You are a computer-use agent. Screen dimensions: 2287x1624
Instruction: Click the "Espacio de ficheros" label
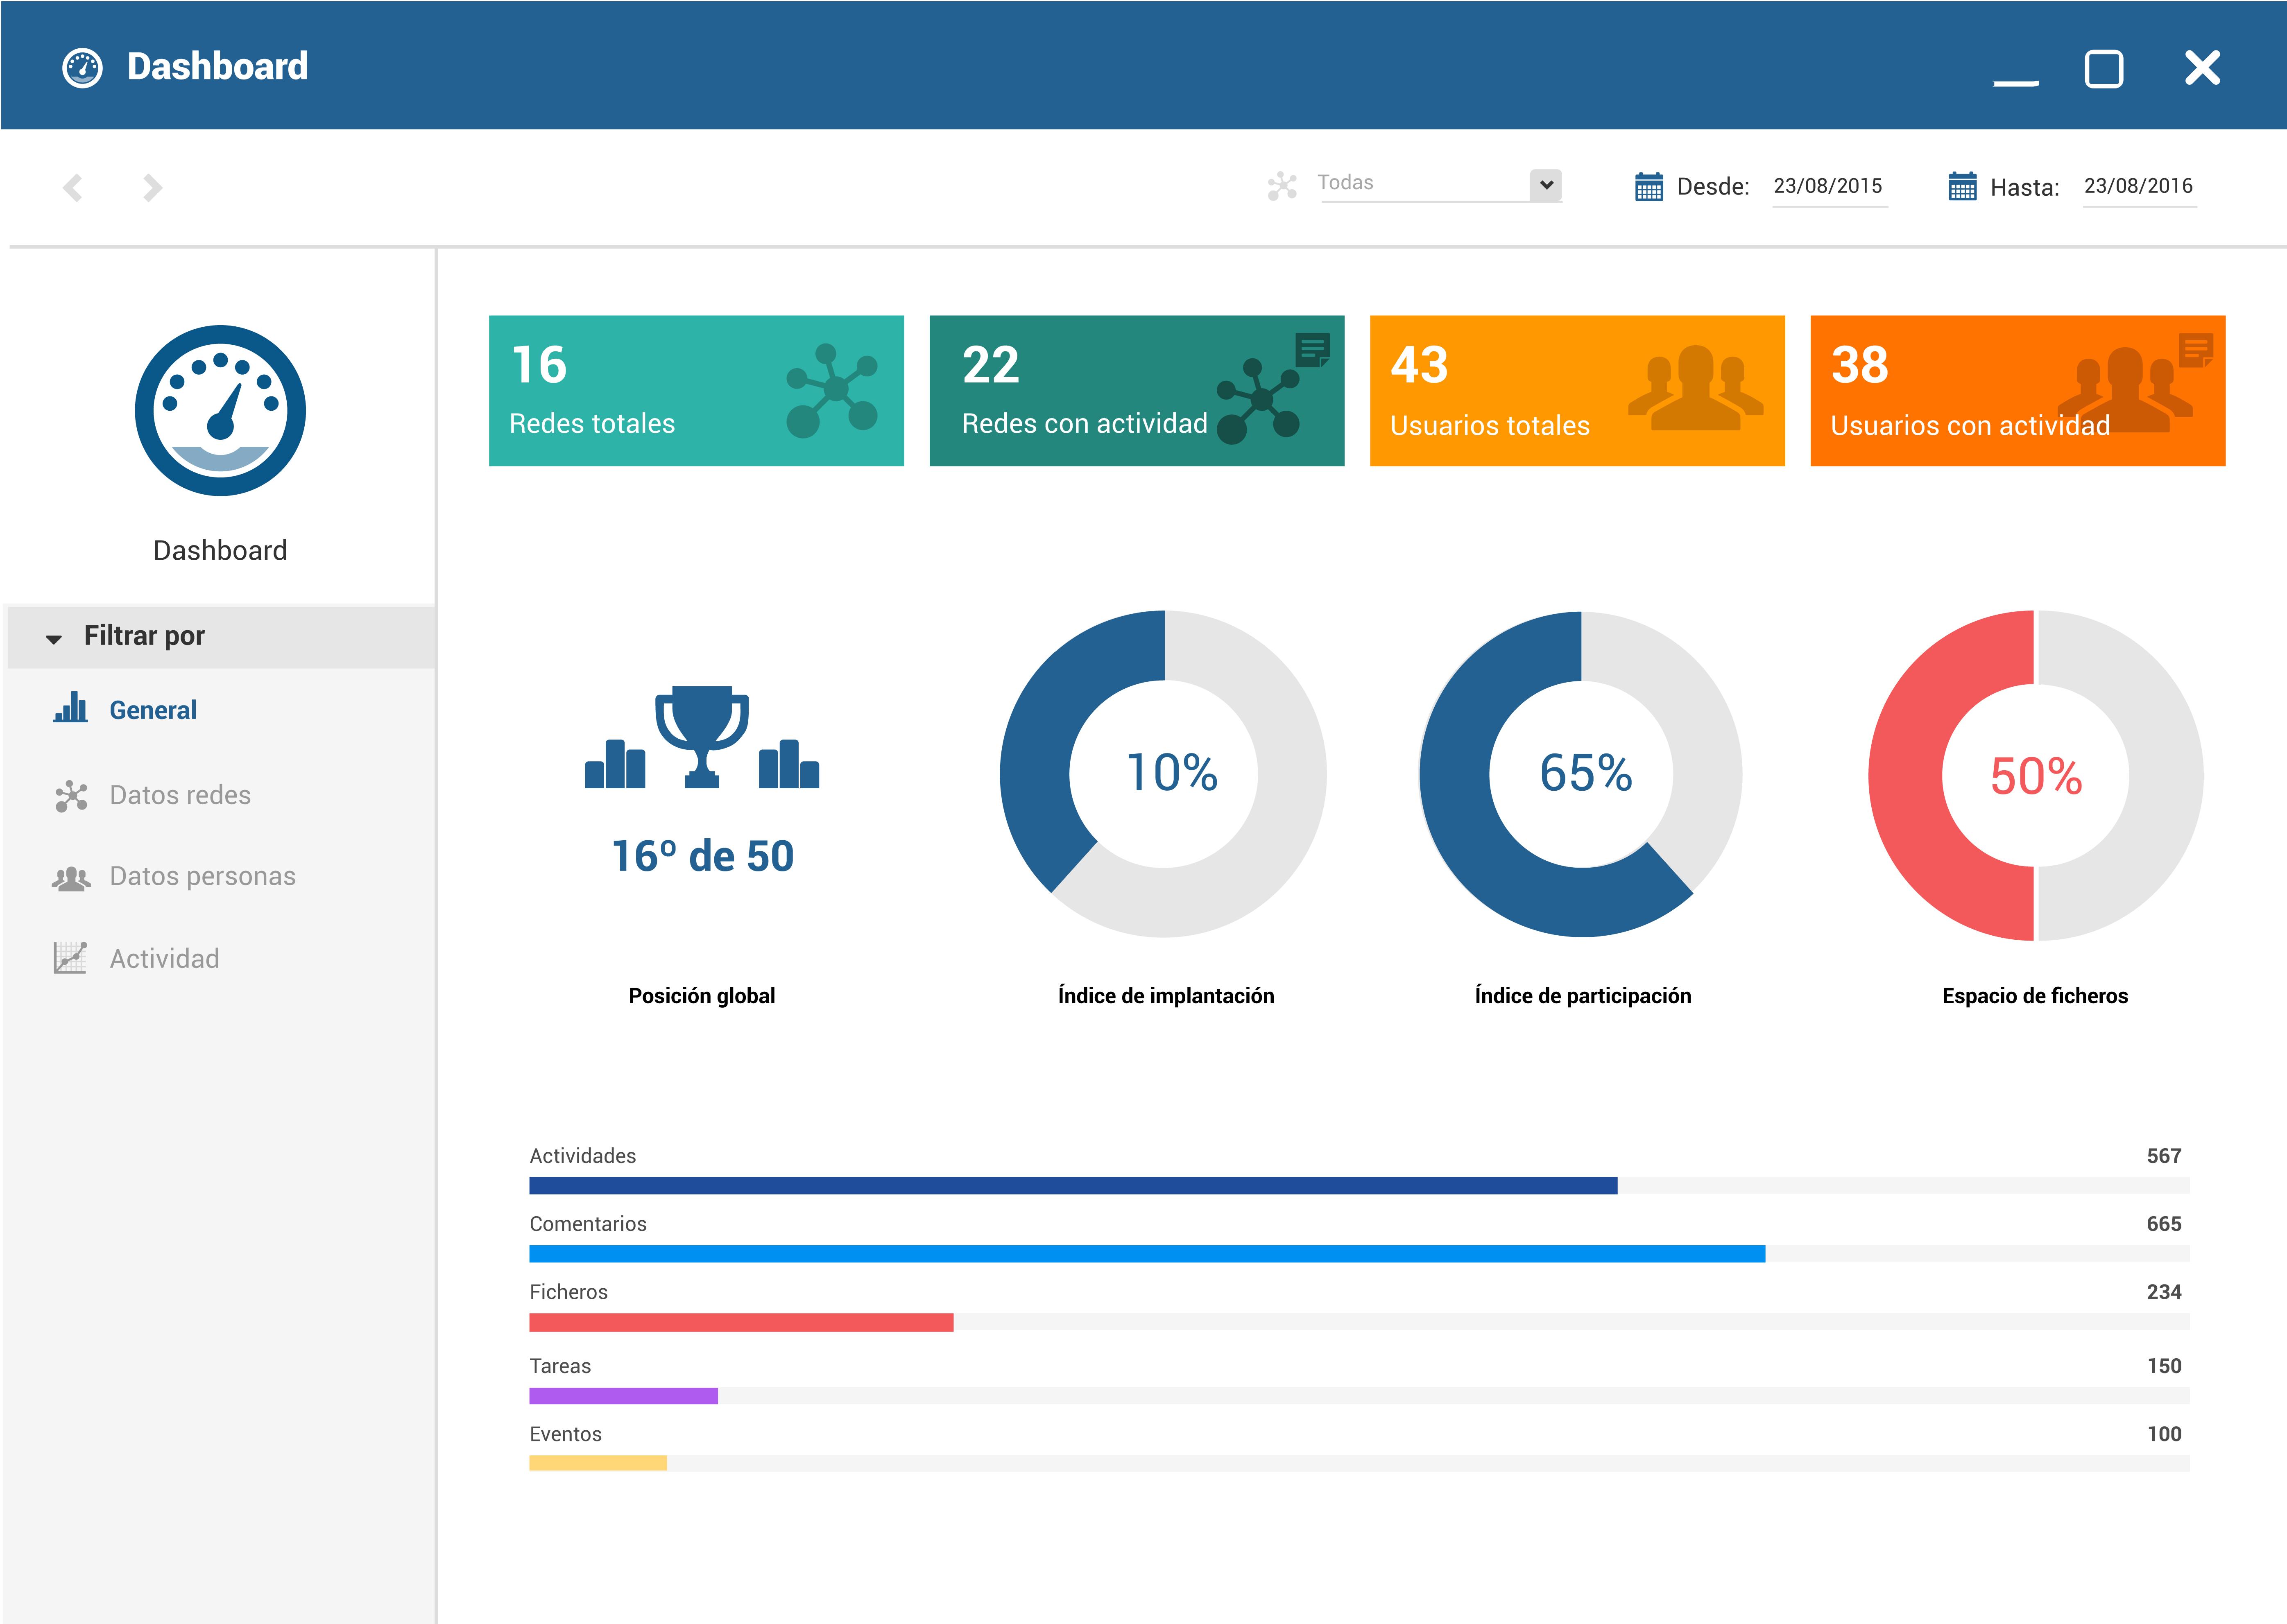coord(2035,995)
